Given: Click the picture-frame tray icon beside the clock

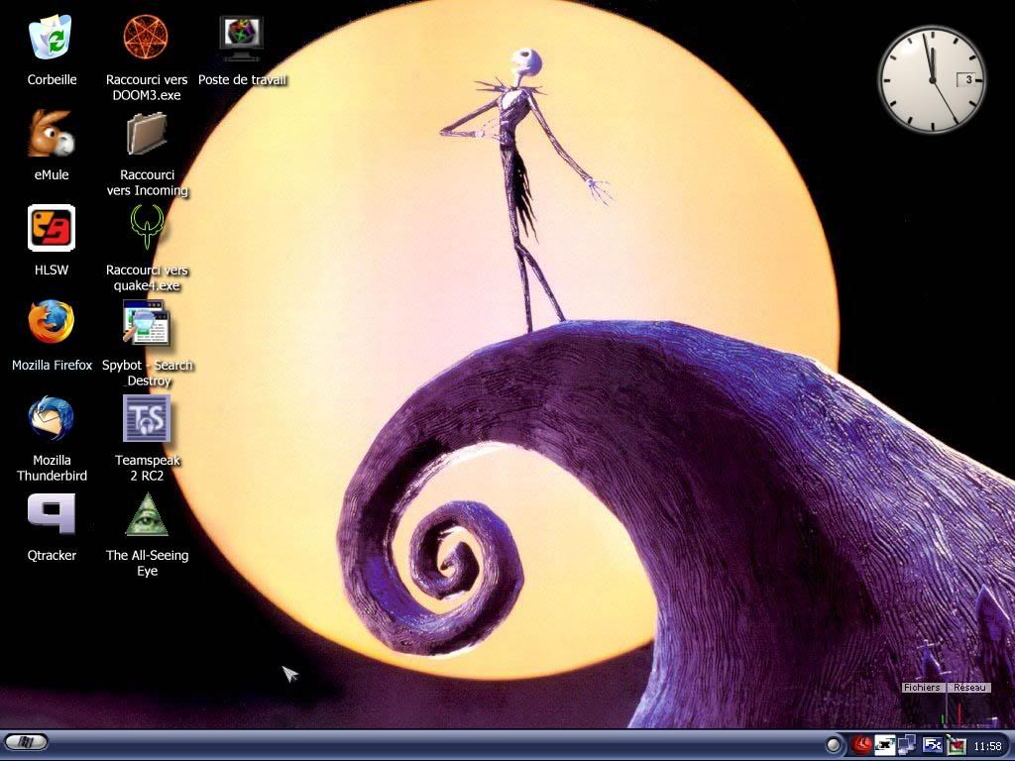Looking at the screenshot, I should click(956, 745).
